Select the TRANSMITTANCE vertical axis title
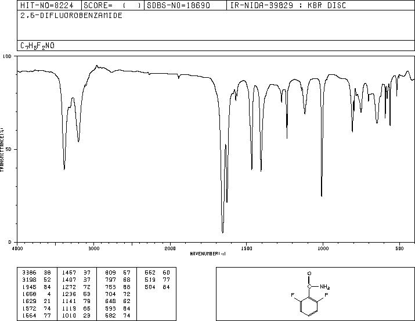The image size is (415, 321). [2, 149]
